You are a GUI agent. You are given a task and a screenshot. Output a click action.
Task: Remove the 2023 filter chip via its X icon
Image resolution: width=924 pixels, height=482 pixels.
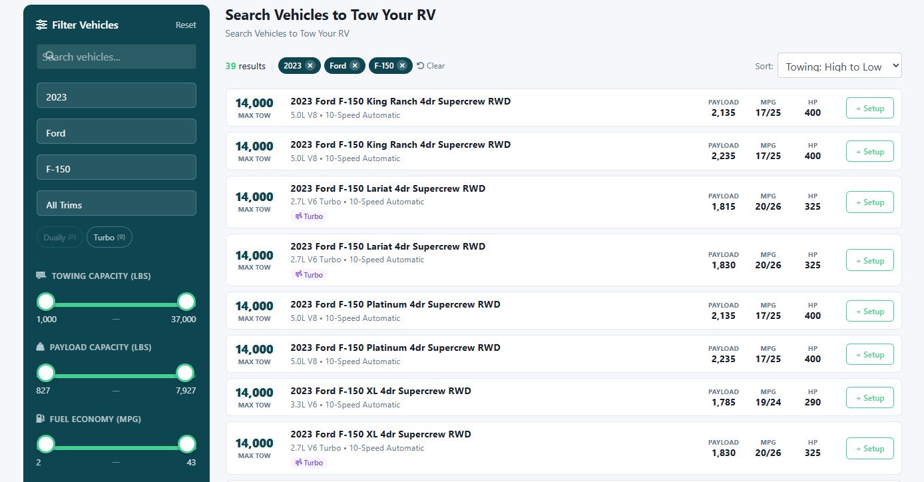coord(311,65)
